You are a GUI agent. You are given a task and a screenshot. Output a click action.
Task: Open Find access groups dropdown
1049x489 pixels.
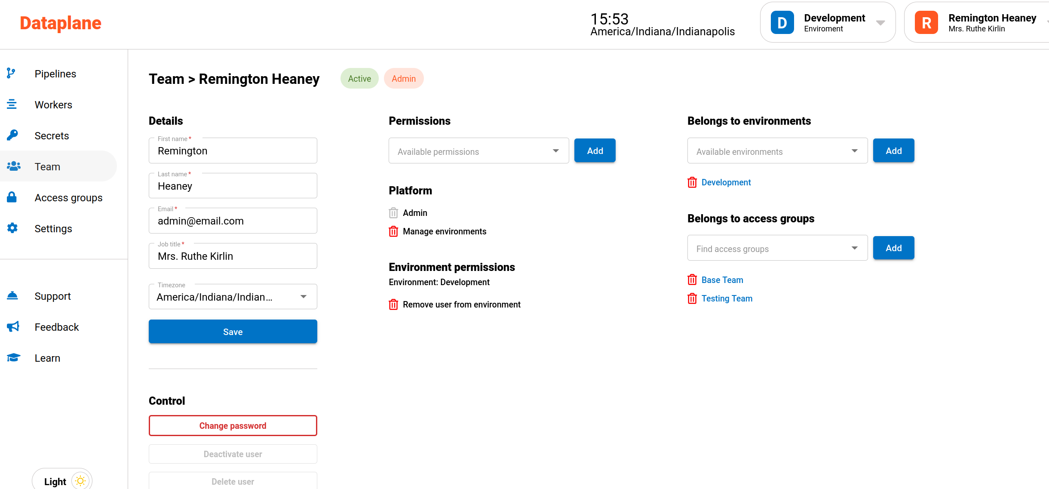pyautogui.click(x=777, y=248)
